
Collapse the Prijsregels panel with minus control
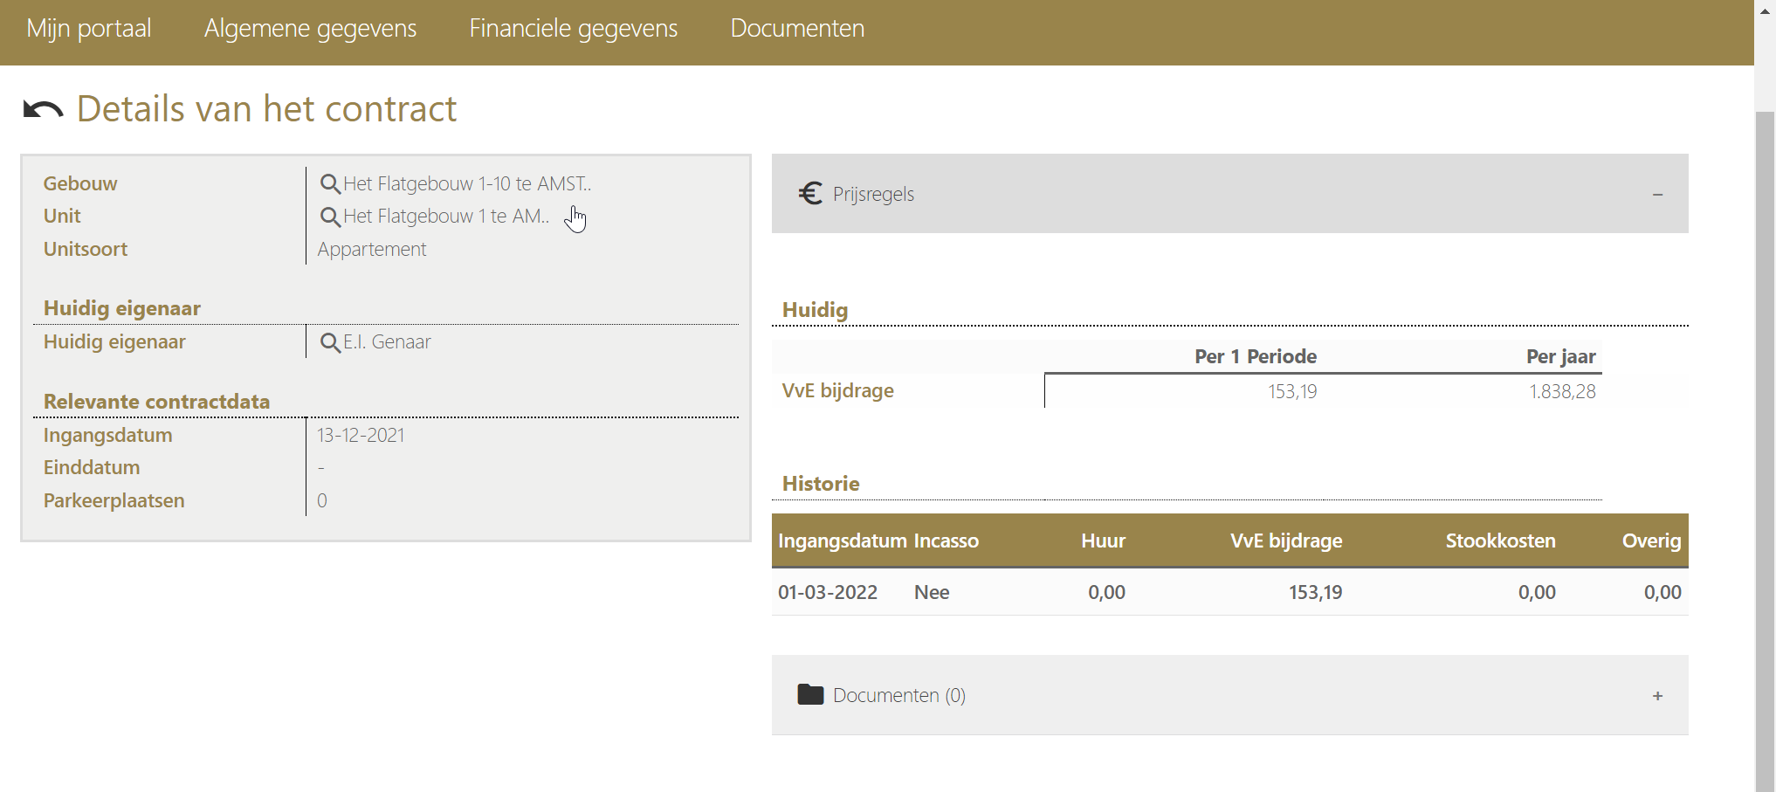pyautogui.click(x=1659, y=194)
